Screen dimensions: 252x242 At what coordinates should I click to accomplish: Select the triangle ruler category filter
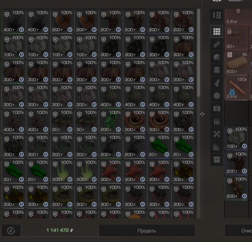[217, 147]
